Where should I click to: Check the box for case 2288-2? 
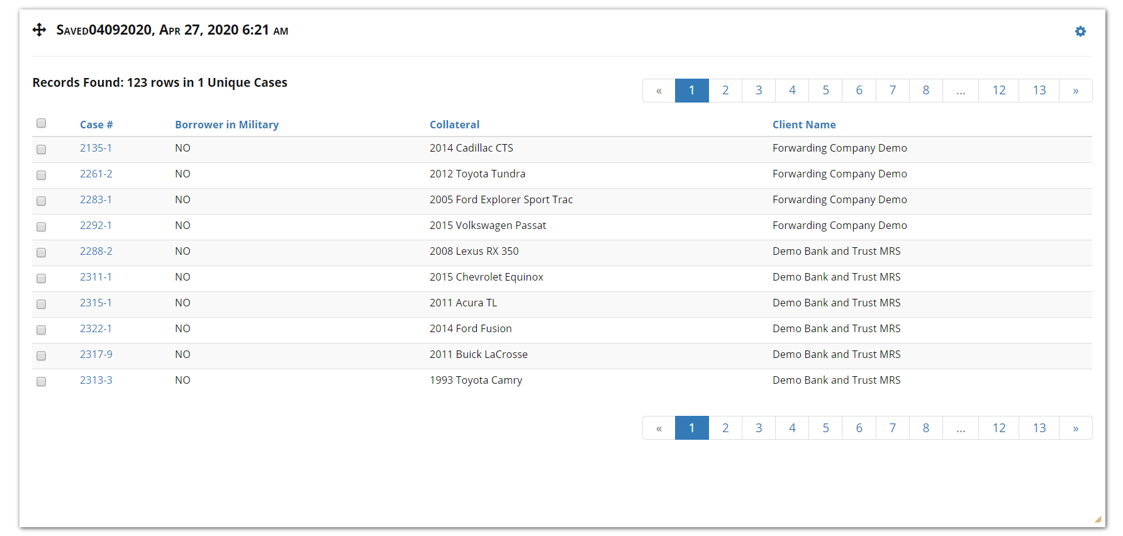point(42,252)
